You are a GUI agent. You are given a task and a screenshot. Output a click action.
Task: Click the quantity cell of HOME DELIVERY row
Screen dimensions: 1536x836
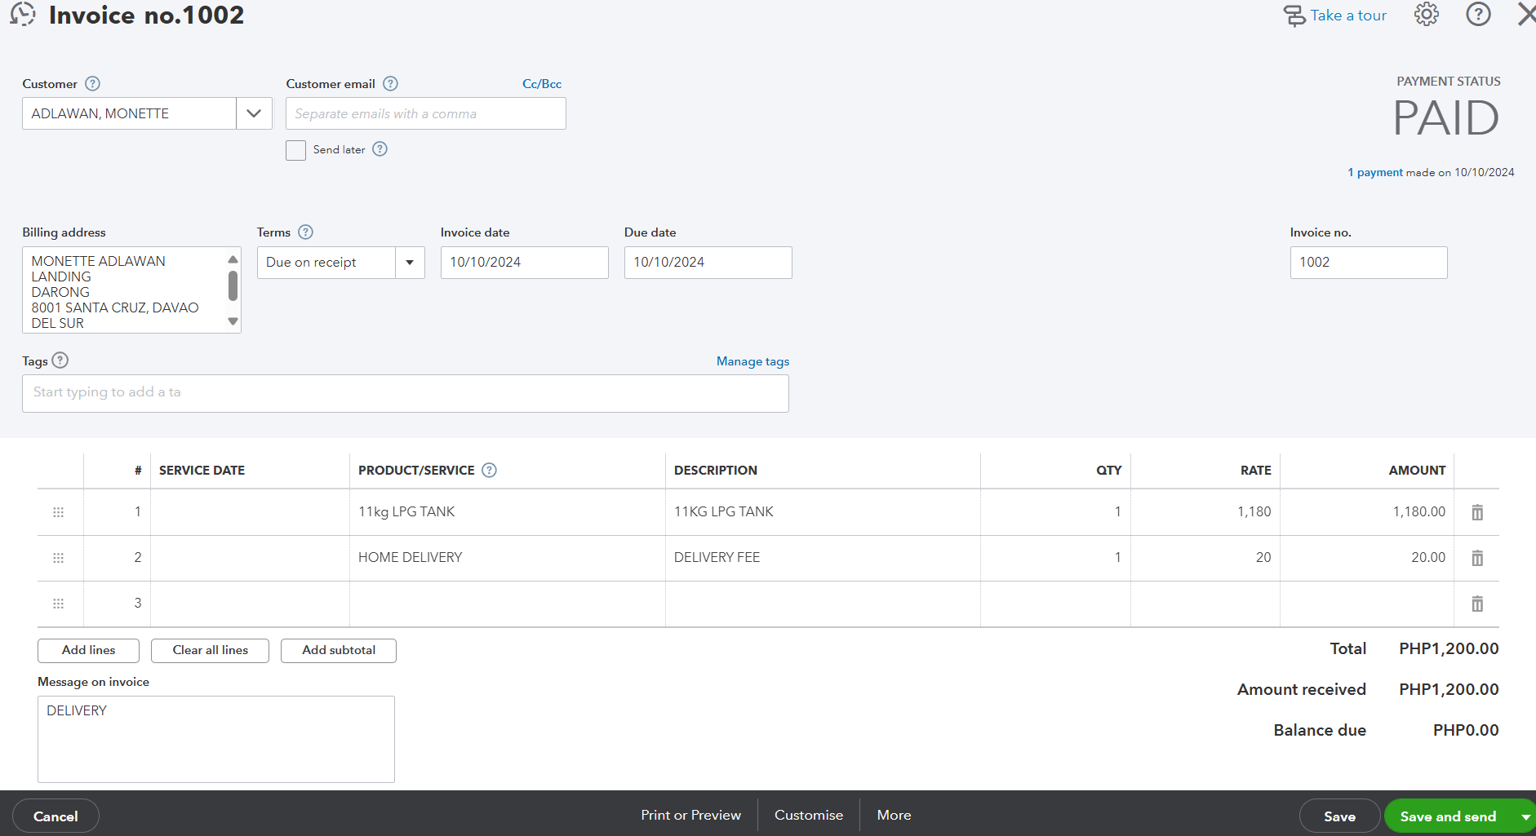[x=1055, y=558]
